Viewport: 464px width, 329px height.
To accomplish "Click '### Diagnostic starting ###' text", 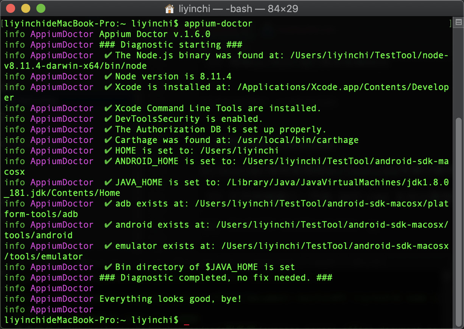I will (171, 45).
